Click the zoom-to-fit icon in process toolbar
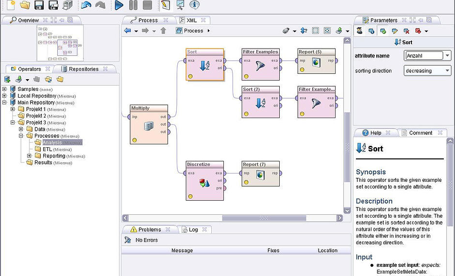455x276 pixels. pyautogui.click(x=327, y=31)
